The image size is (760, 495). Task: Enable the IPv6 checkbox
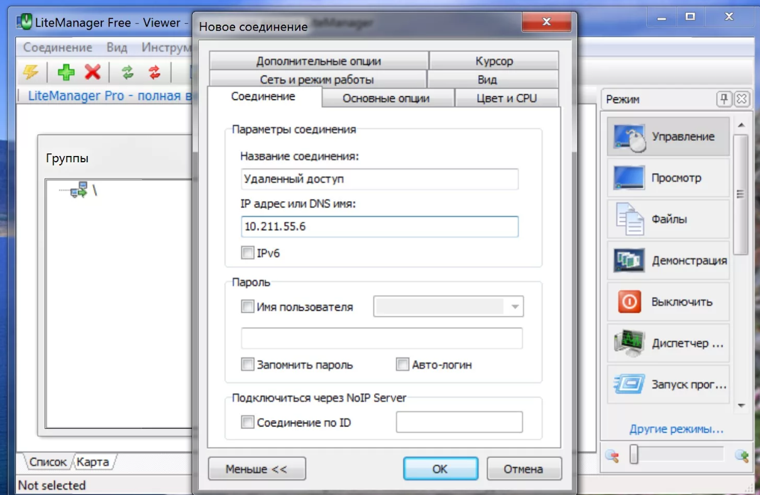(248, 253)
